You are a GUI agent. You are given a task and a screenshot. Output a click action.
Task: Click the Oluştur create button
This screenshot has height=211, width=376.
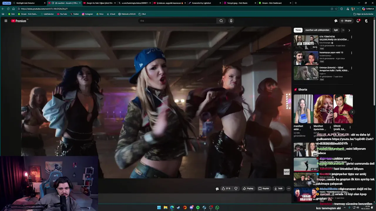[x=346, y=21]
